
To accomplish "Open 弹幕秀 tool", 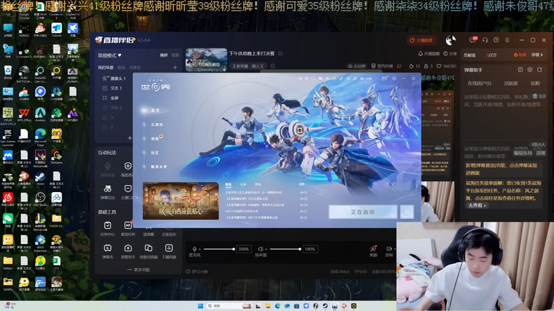I will pos(107,252).
